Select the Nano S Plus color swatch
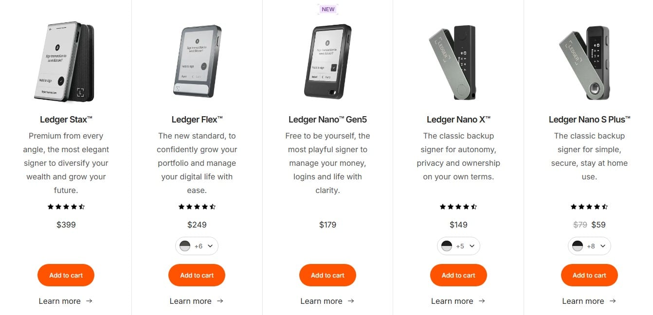653x315 pixels. (578, 246)
